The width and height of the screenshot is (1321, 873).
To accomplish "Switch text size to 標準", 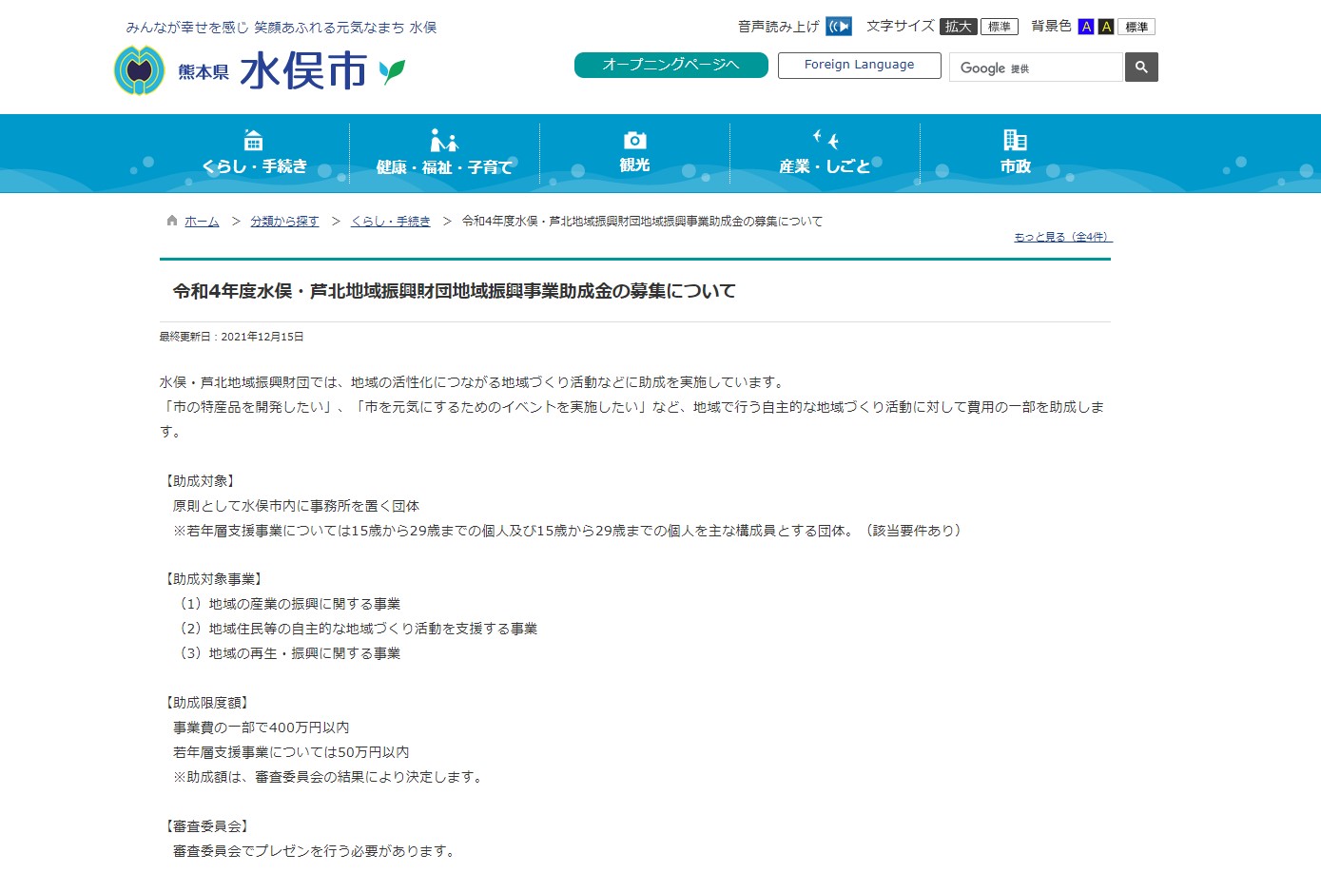I will [x=998, y=26].
